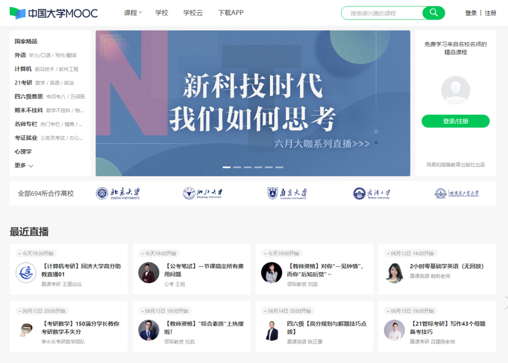Viewport: 508px width, 363px height.
Task: Select the 四六级雅思 category
Action: (x=29, y=96)
